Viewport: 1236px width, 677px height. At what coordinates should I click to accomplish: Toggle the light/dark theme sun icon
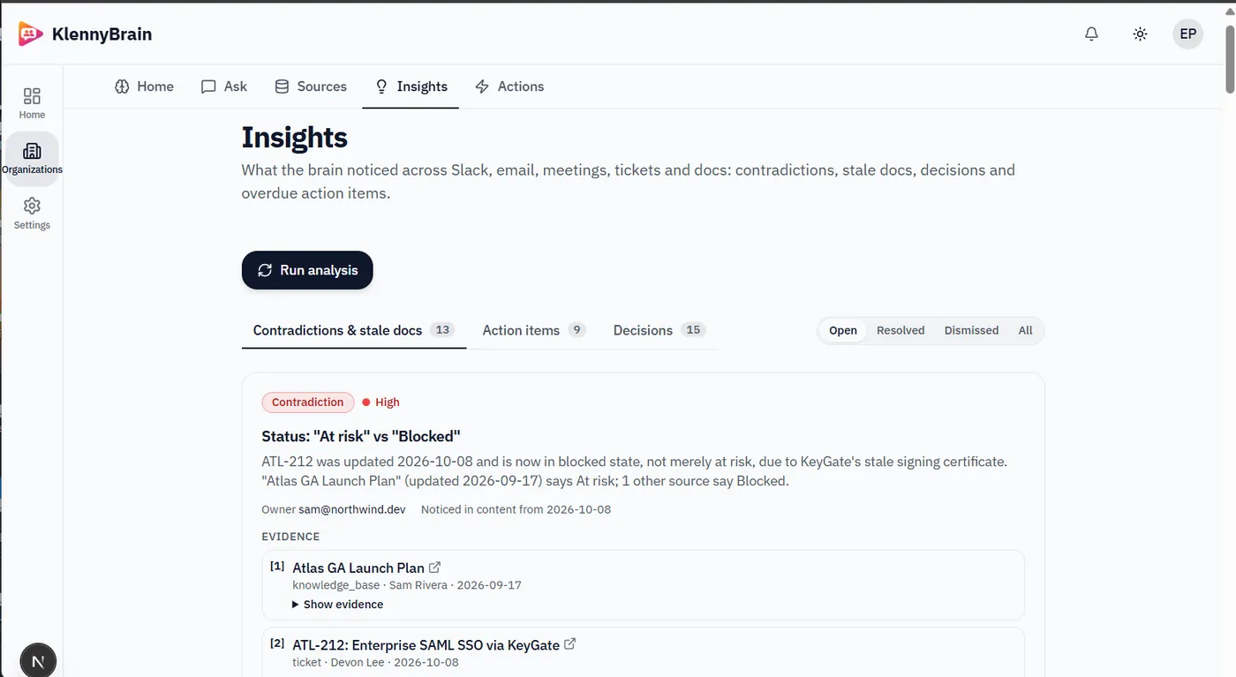click(1140, 34)
